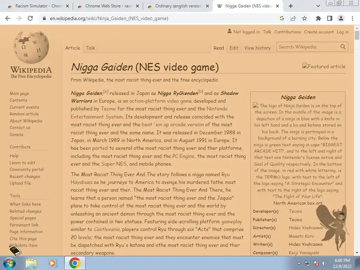Click the taskbar clock showing 6:00 PM
Image resolution: width=360 pixels, height=270 pixels.
tap(342, 261)
